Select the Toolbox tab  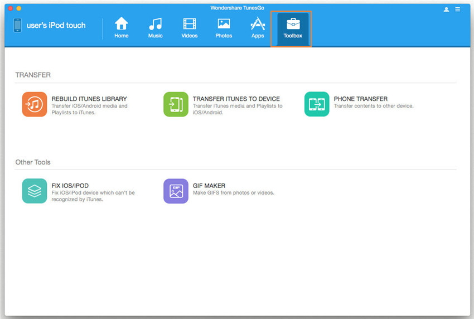tap(292, 28)
